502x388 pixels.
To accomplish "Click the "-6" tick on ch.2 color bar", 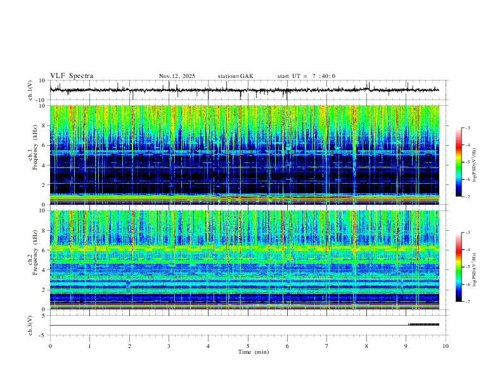I will tap(468, 284).
